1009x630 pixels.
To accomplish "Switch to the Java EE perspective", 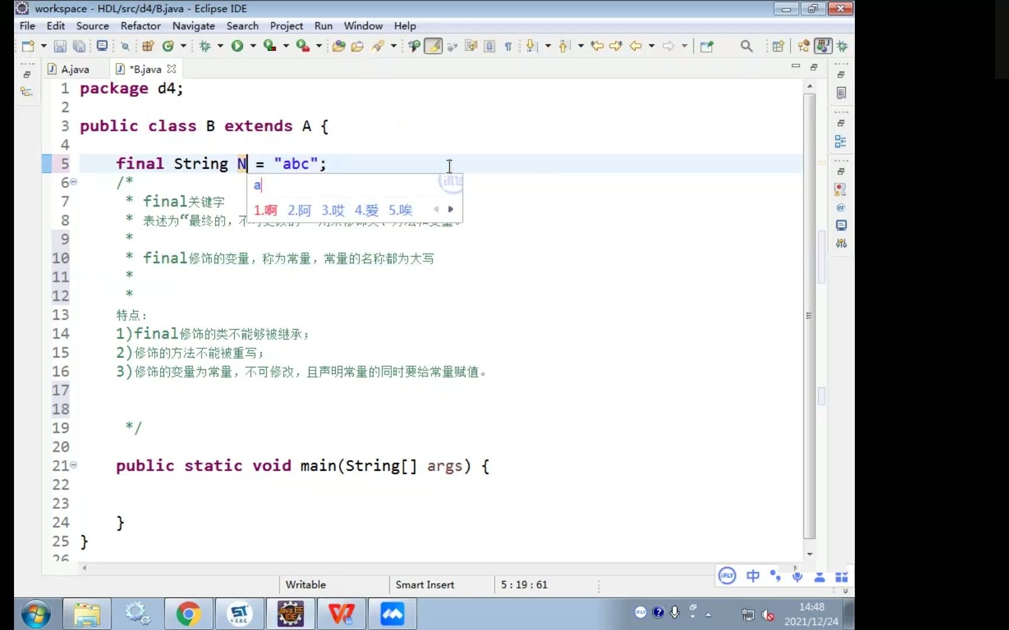I will tap(803, 46).
